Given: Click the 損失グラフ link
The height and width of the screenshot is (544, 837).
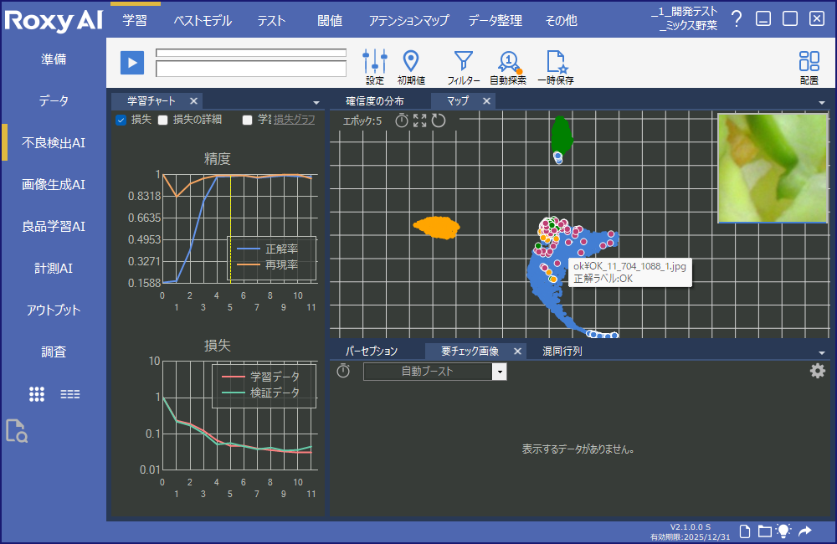Looking at the screenshot, I should pyautogui.click(x=294, y=120).
